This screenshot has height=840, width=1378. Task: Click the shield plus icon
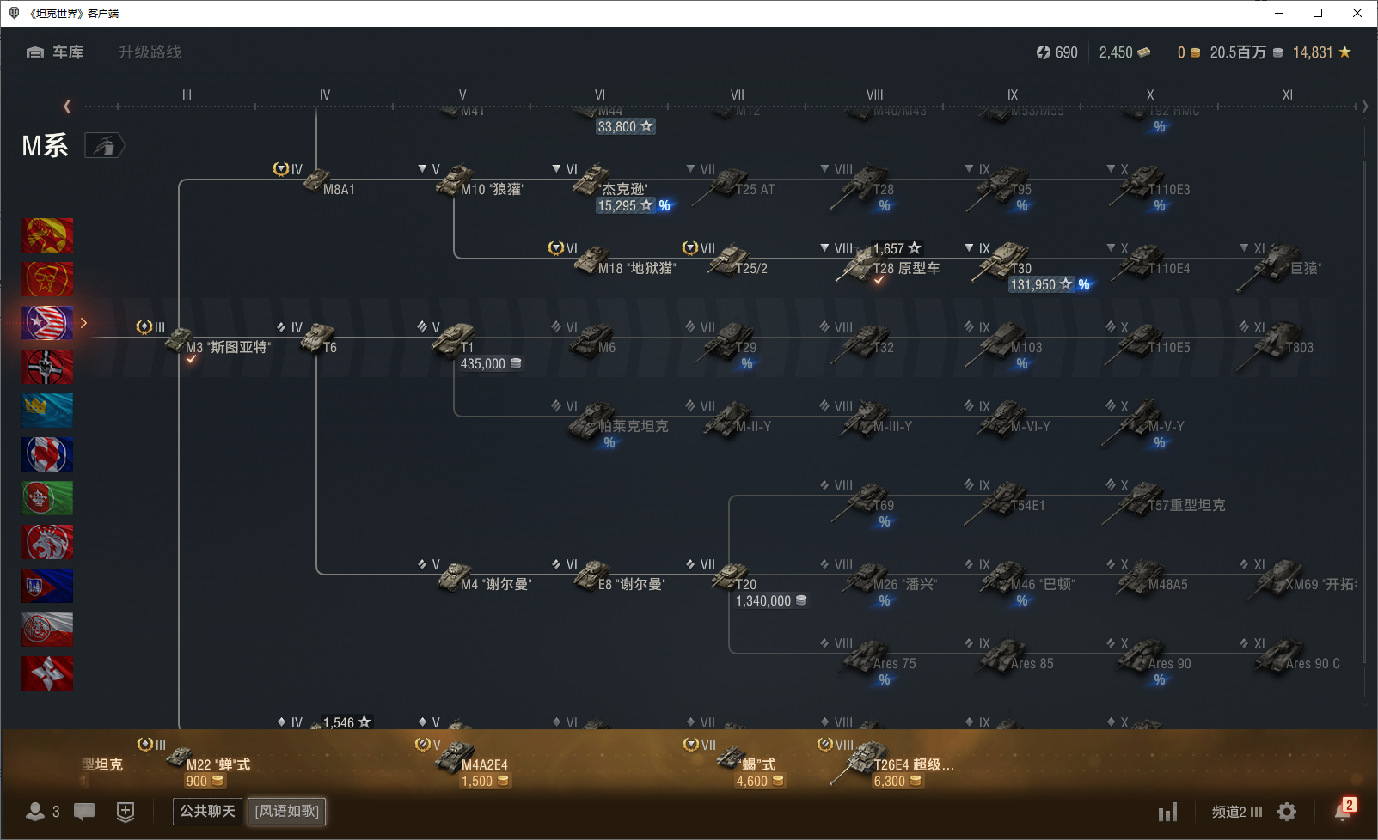[x=126, y=812]
